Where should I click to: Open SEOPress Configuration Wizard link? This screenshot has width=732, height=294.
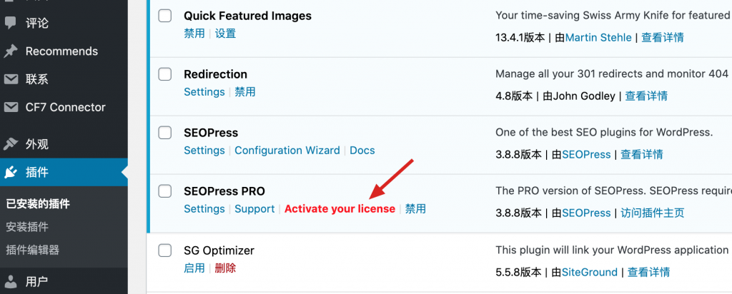tap(287, 151)
